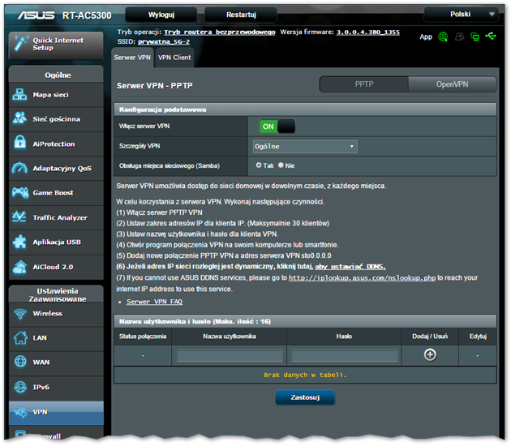This screenshot has width=511, height=446.
Task: Click the Dodaj / Usuń column header
Action: click(430, 337)
